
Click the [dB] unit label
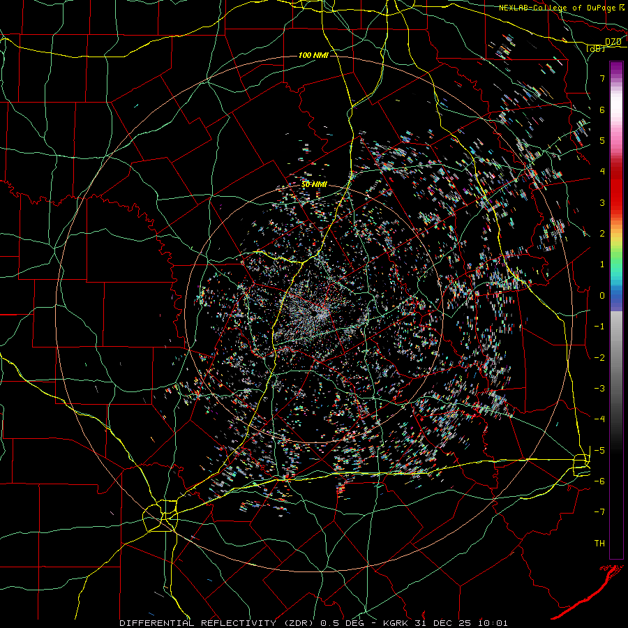pyautogui.click(x=595, y=48)
